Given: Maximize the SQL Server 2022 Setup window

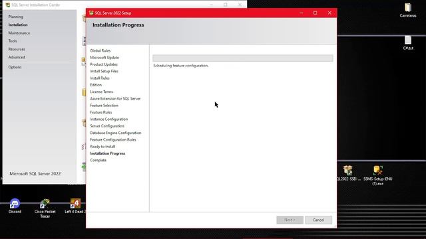Looking at the screenshot, I should [315, 13].
